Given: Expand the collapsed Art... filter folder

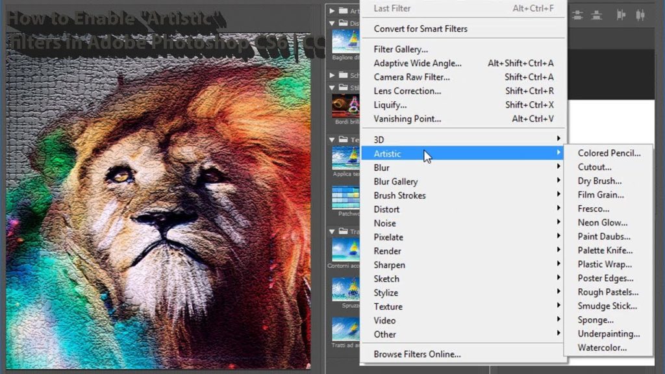Looking at the screenshot, I should pyautogui.click(x=332, y=10).
